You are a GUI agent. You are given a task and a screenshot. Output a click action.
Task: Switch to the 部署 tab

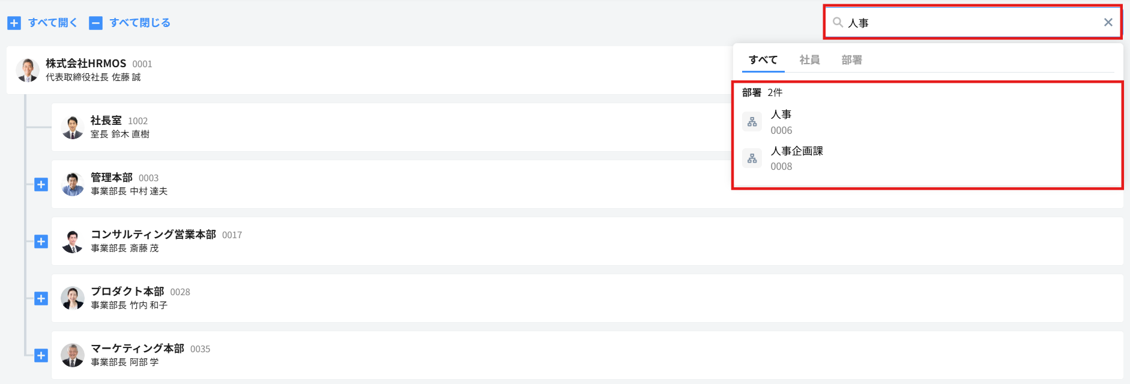click(x=851, y=60)
